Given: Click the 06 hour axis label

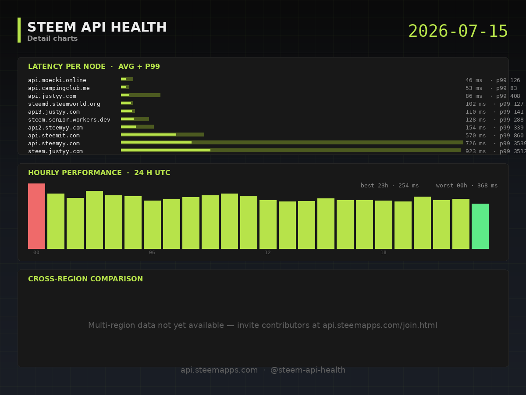Looking at the screenshot, I should (152, 252).
